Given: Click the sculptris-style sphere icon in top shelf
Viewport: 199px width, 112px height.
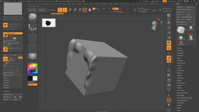Looking at the screenshot, I should (x=90, y=10).
